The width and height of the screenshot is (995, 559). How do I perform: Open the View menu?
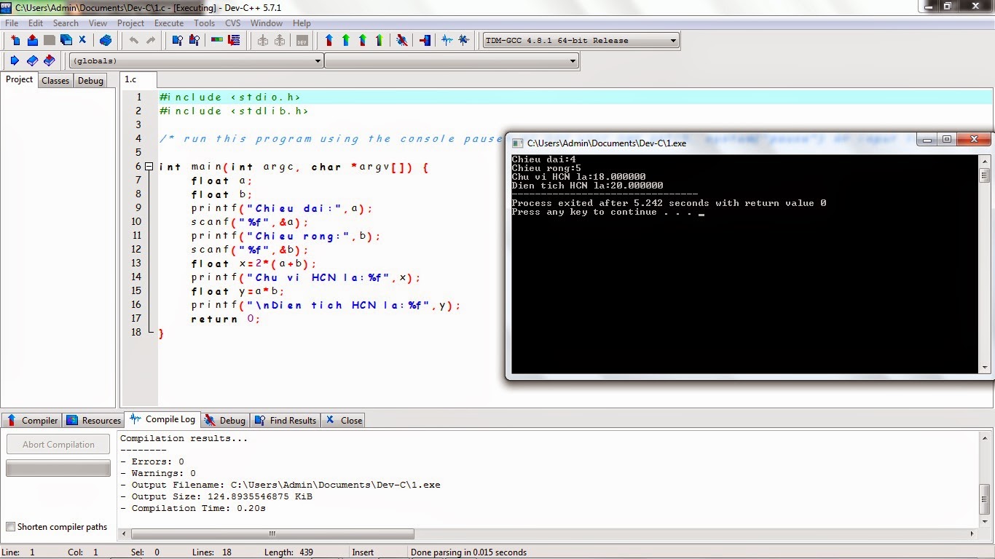(98, 23)
